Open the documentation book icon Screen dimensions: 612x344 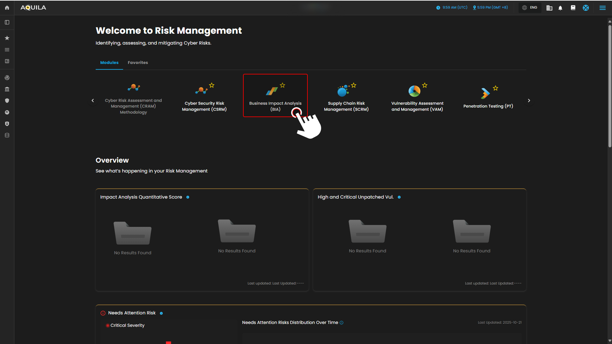[x=573, y=8]
